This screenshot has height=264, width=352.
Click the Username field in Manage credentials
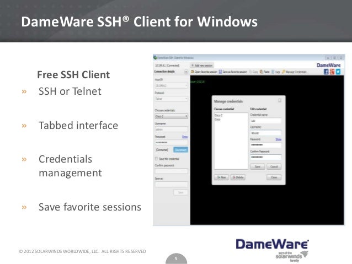(x=265, y=133)
